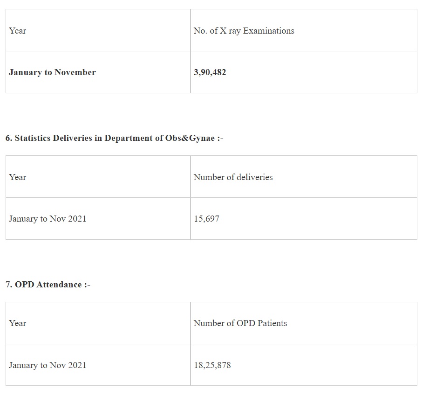Select the 'Number of OPD Patients' header cell
Screen dimensions: 429x397
pos(240,323)
